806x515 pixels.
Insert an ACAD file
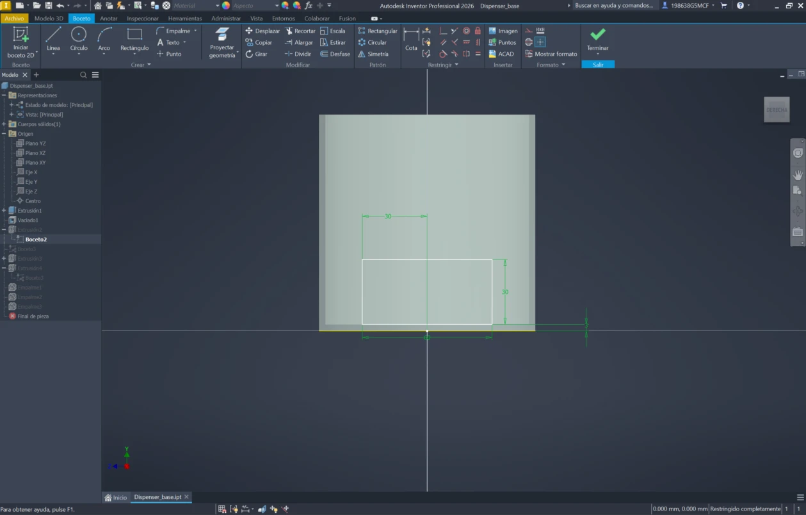click(501, 54)
